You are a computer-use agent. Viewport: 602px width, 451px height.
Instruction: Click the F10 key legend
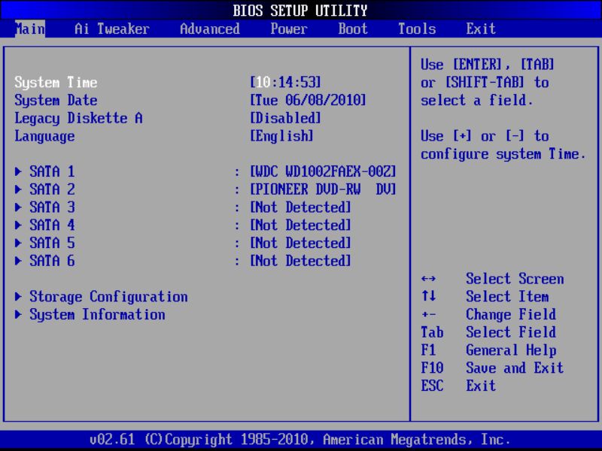(432, 368)
